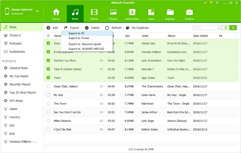Select Export to iTunes menu entry
This screenshot has width=241, height=153.
(x=79, y=38)
